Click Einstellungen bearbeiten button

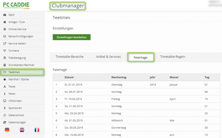72,37
